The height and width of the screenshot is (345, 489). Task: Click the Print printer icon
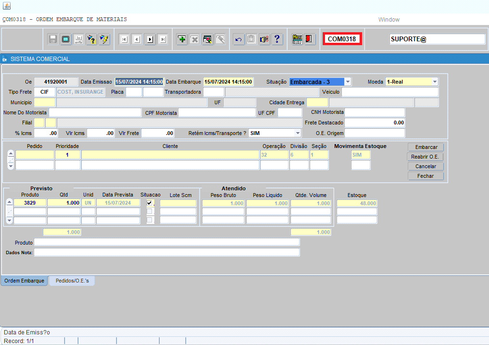pos(78,39)
